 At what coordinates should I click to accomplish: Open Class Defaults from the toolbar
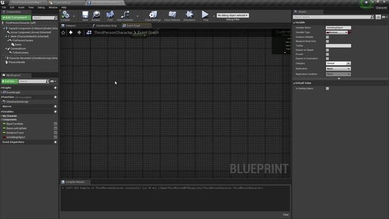tap(172, 16)
